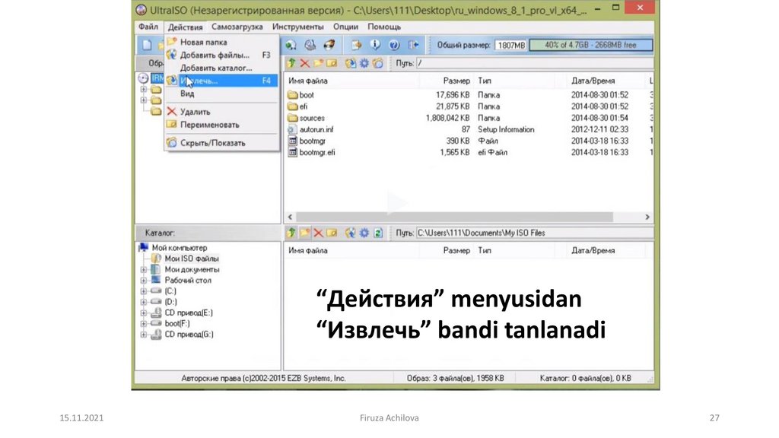Choose Добавить файлы... menu entry
This screenshot has height=438, width=779.
click(x=221, y=55)
